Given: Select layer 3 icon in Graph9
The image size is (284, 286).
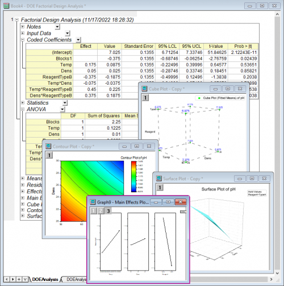Looking at the screenshot, I should click(x=108, y=211).
